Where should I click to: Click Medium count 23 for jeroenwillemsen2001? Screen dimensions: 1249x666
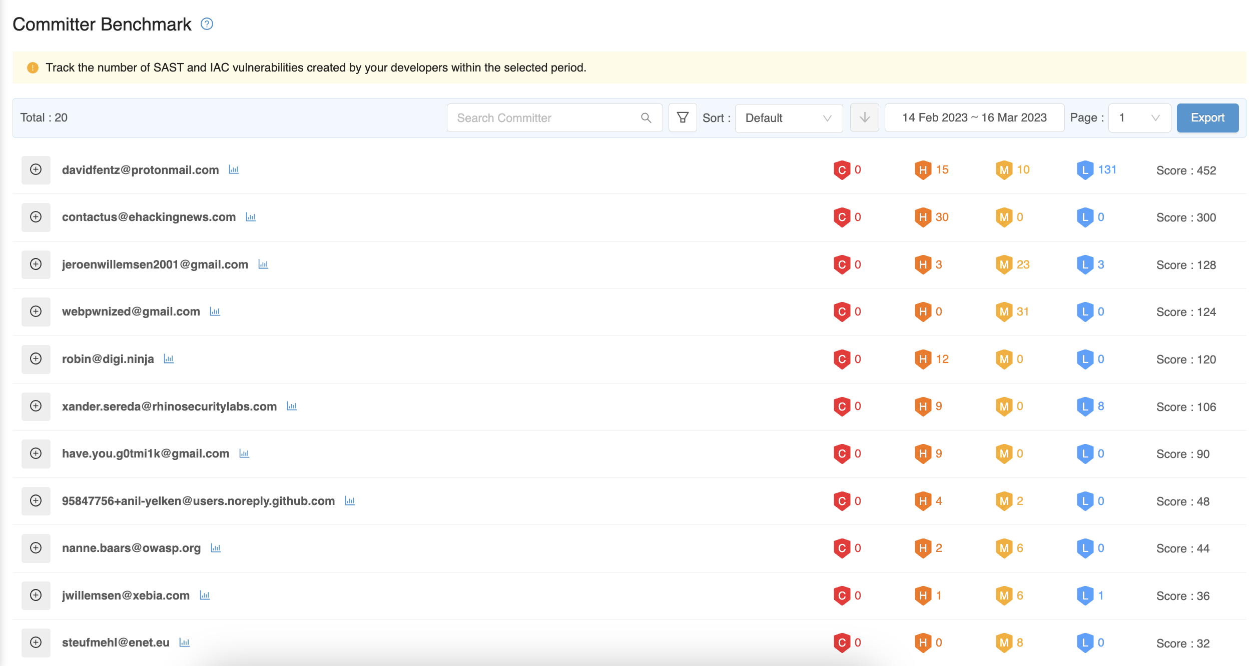click(1023, 264)
